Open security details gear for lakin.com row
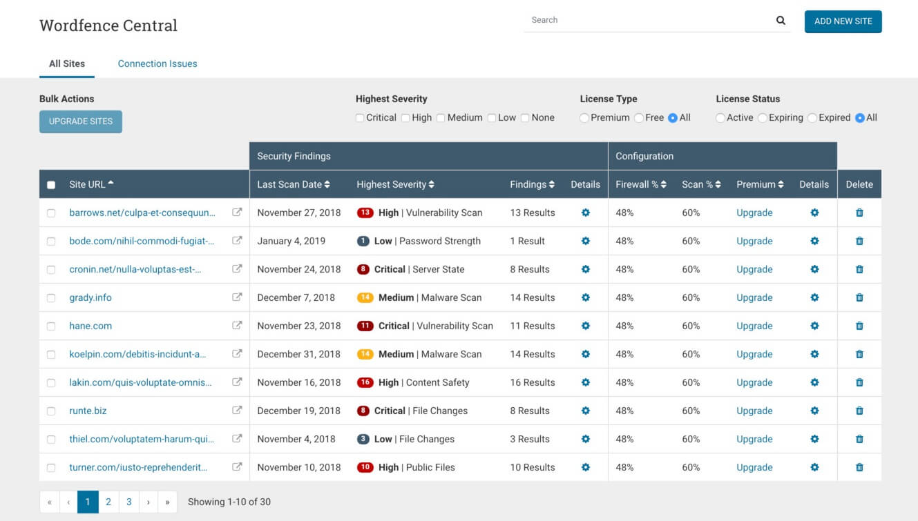The height and width of the screenshot is (521, 918). 586,382
